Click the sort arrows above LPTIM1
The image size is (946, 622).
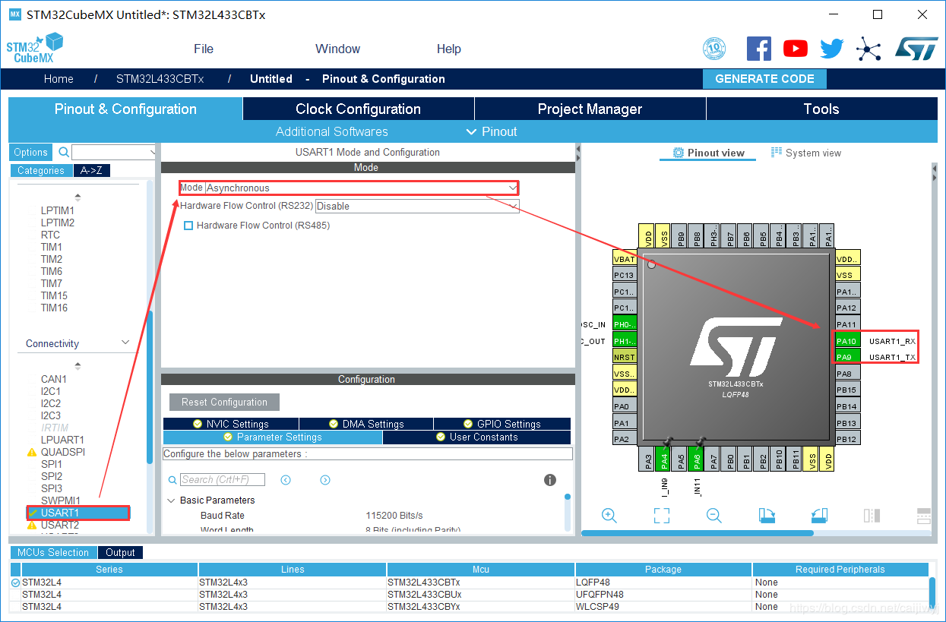[78, 197]
